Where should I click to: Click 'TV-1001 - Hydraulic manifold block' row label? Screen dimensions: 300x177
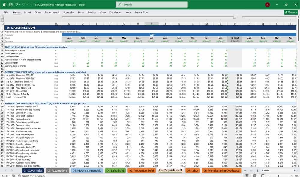tap(22, 107)
